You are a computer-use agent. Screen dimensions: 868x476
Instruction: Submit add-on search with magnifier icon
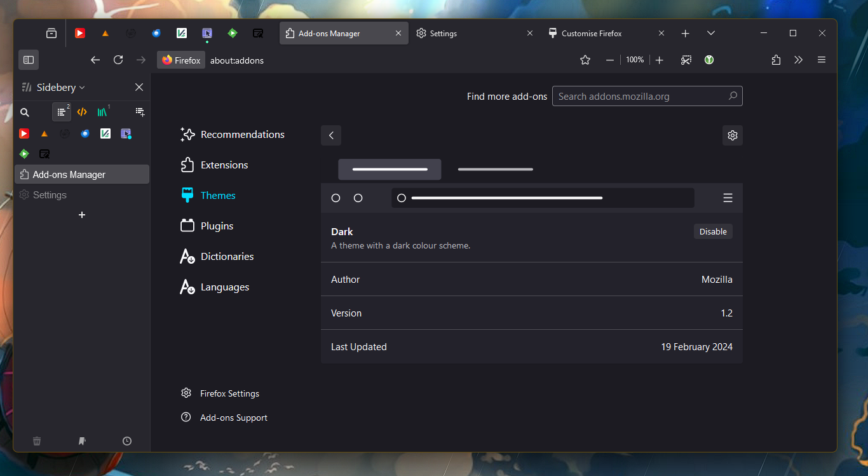tap(733, 96)
